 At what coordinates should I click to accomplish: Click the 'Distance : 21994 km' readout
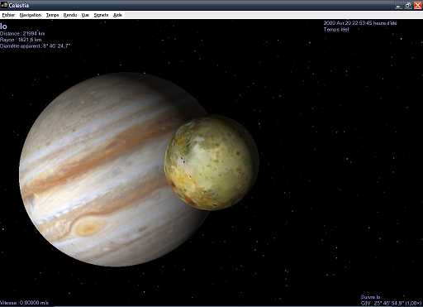pyautogui.click(x=22, y=34)
